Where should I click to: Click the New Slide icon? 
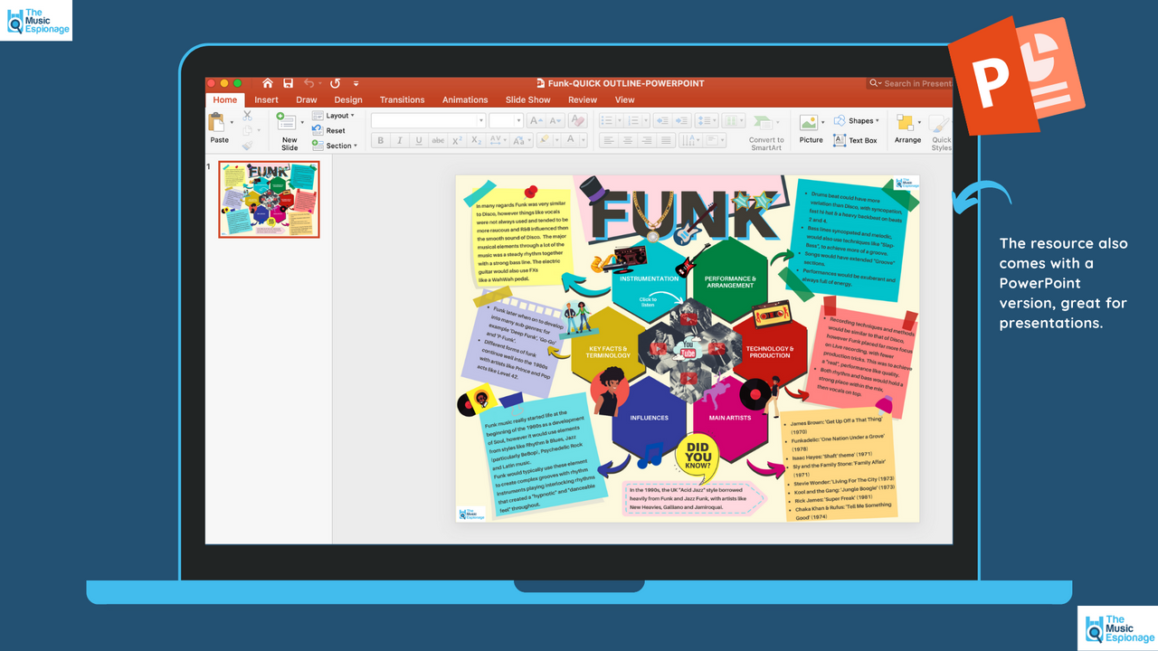point(289,127)
